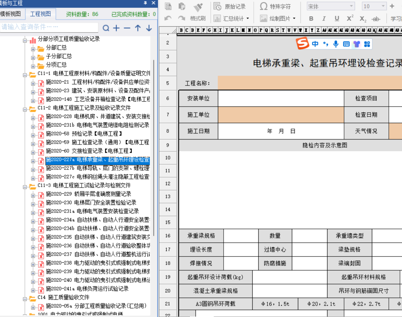
Task: Toggle Sogou Chinese 中 input mode
Action: tap(315, 44)
